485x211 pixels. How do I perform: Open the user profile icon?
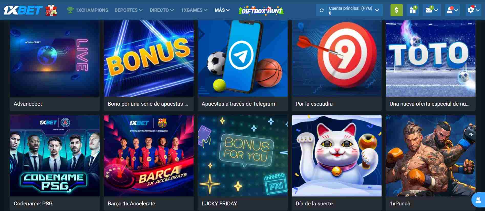coord(452,10)
